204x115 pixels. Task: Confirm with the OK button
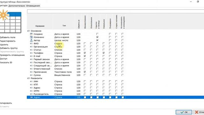point(184,112)
